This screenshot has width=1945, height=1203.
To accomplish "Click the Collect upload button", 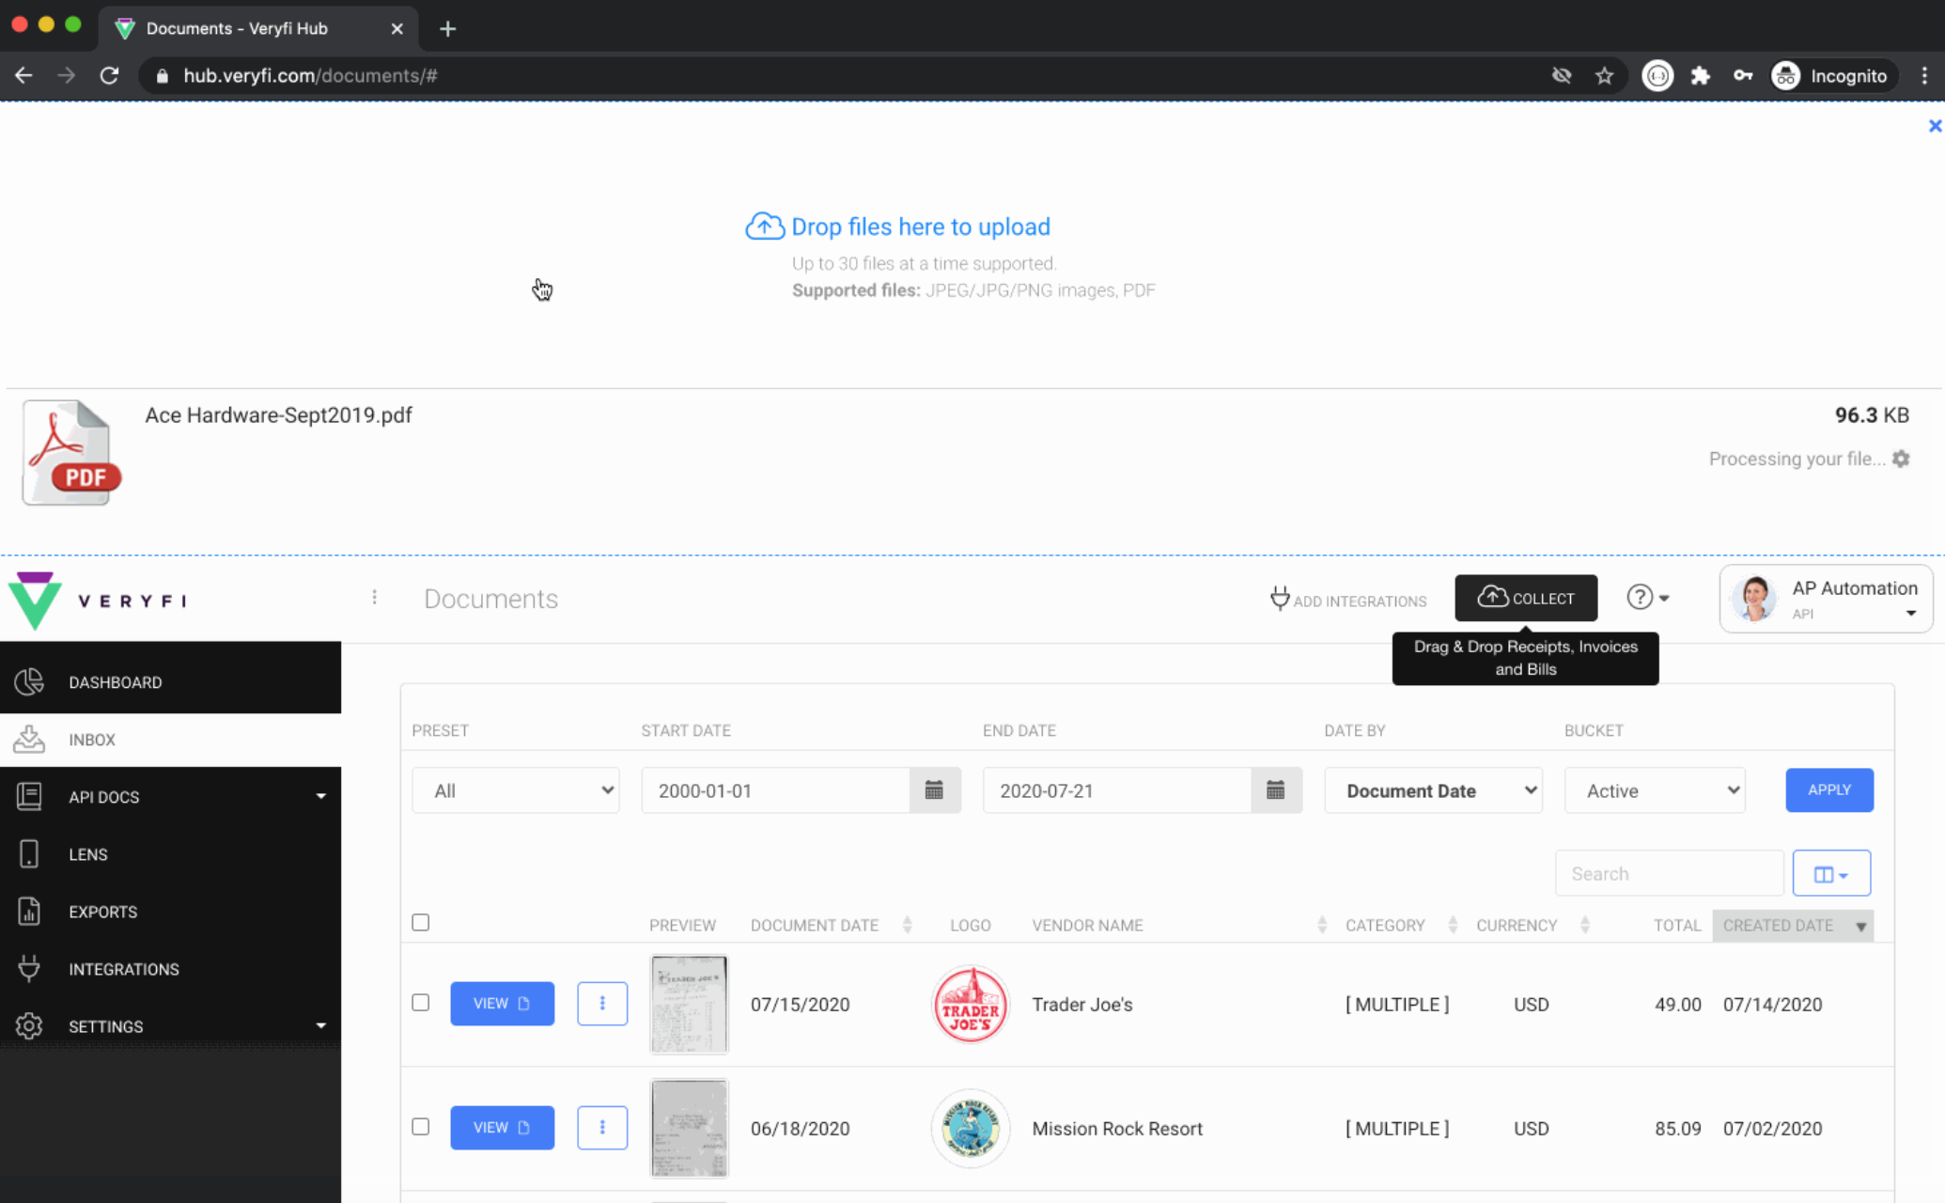I will click(1526, 598).
